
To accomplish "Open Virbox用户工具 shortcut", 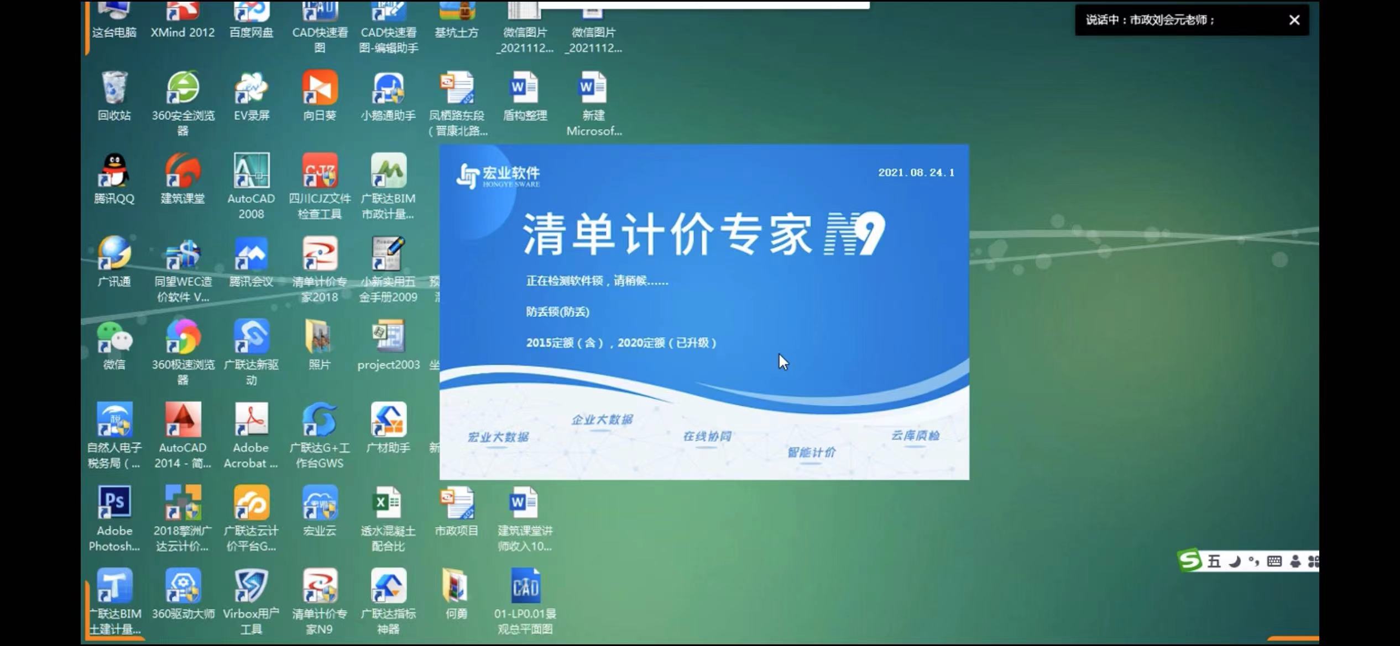I will [251, 602].
